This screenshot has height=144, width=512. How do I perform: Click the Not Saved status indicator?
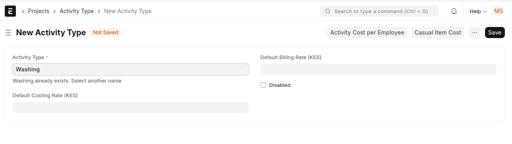(x=106, y=33)
